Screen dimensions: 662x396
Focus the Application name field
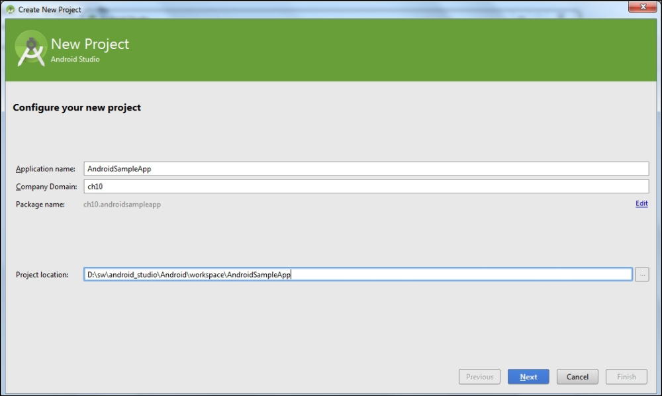tap(366, 168)
